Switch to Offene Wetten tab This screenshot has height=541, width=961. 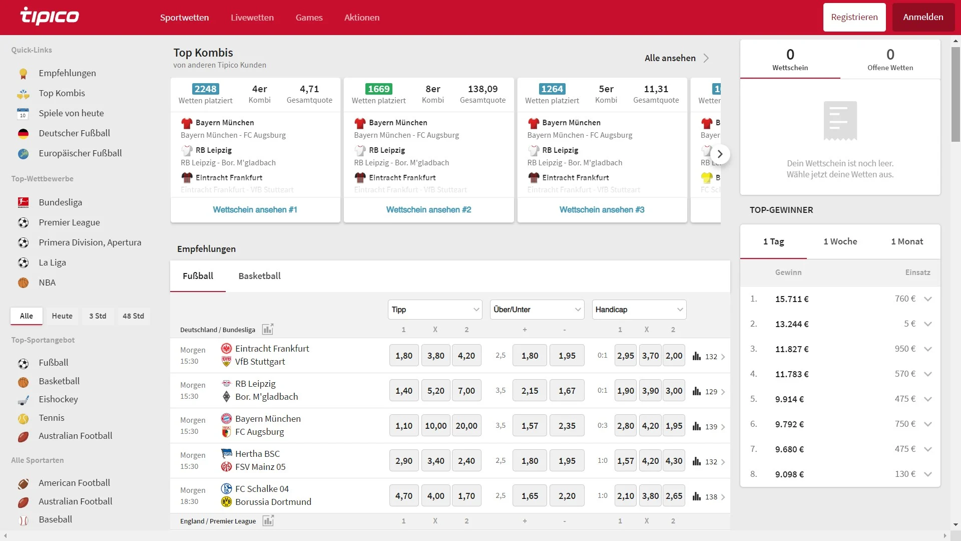(x=890, y=59)
